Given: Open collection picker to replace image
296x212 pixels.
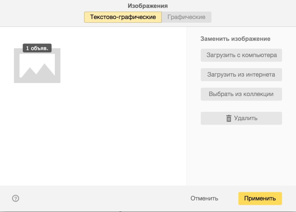Looking at the screenshot, I should coord(241,94).
